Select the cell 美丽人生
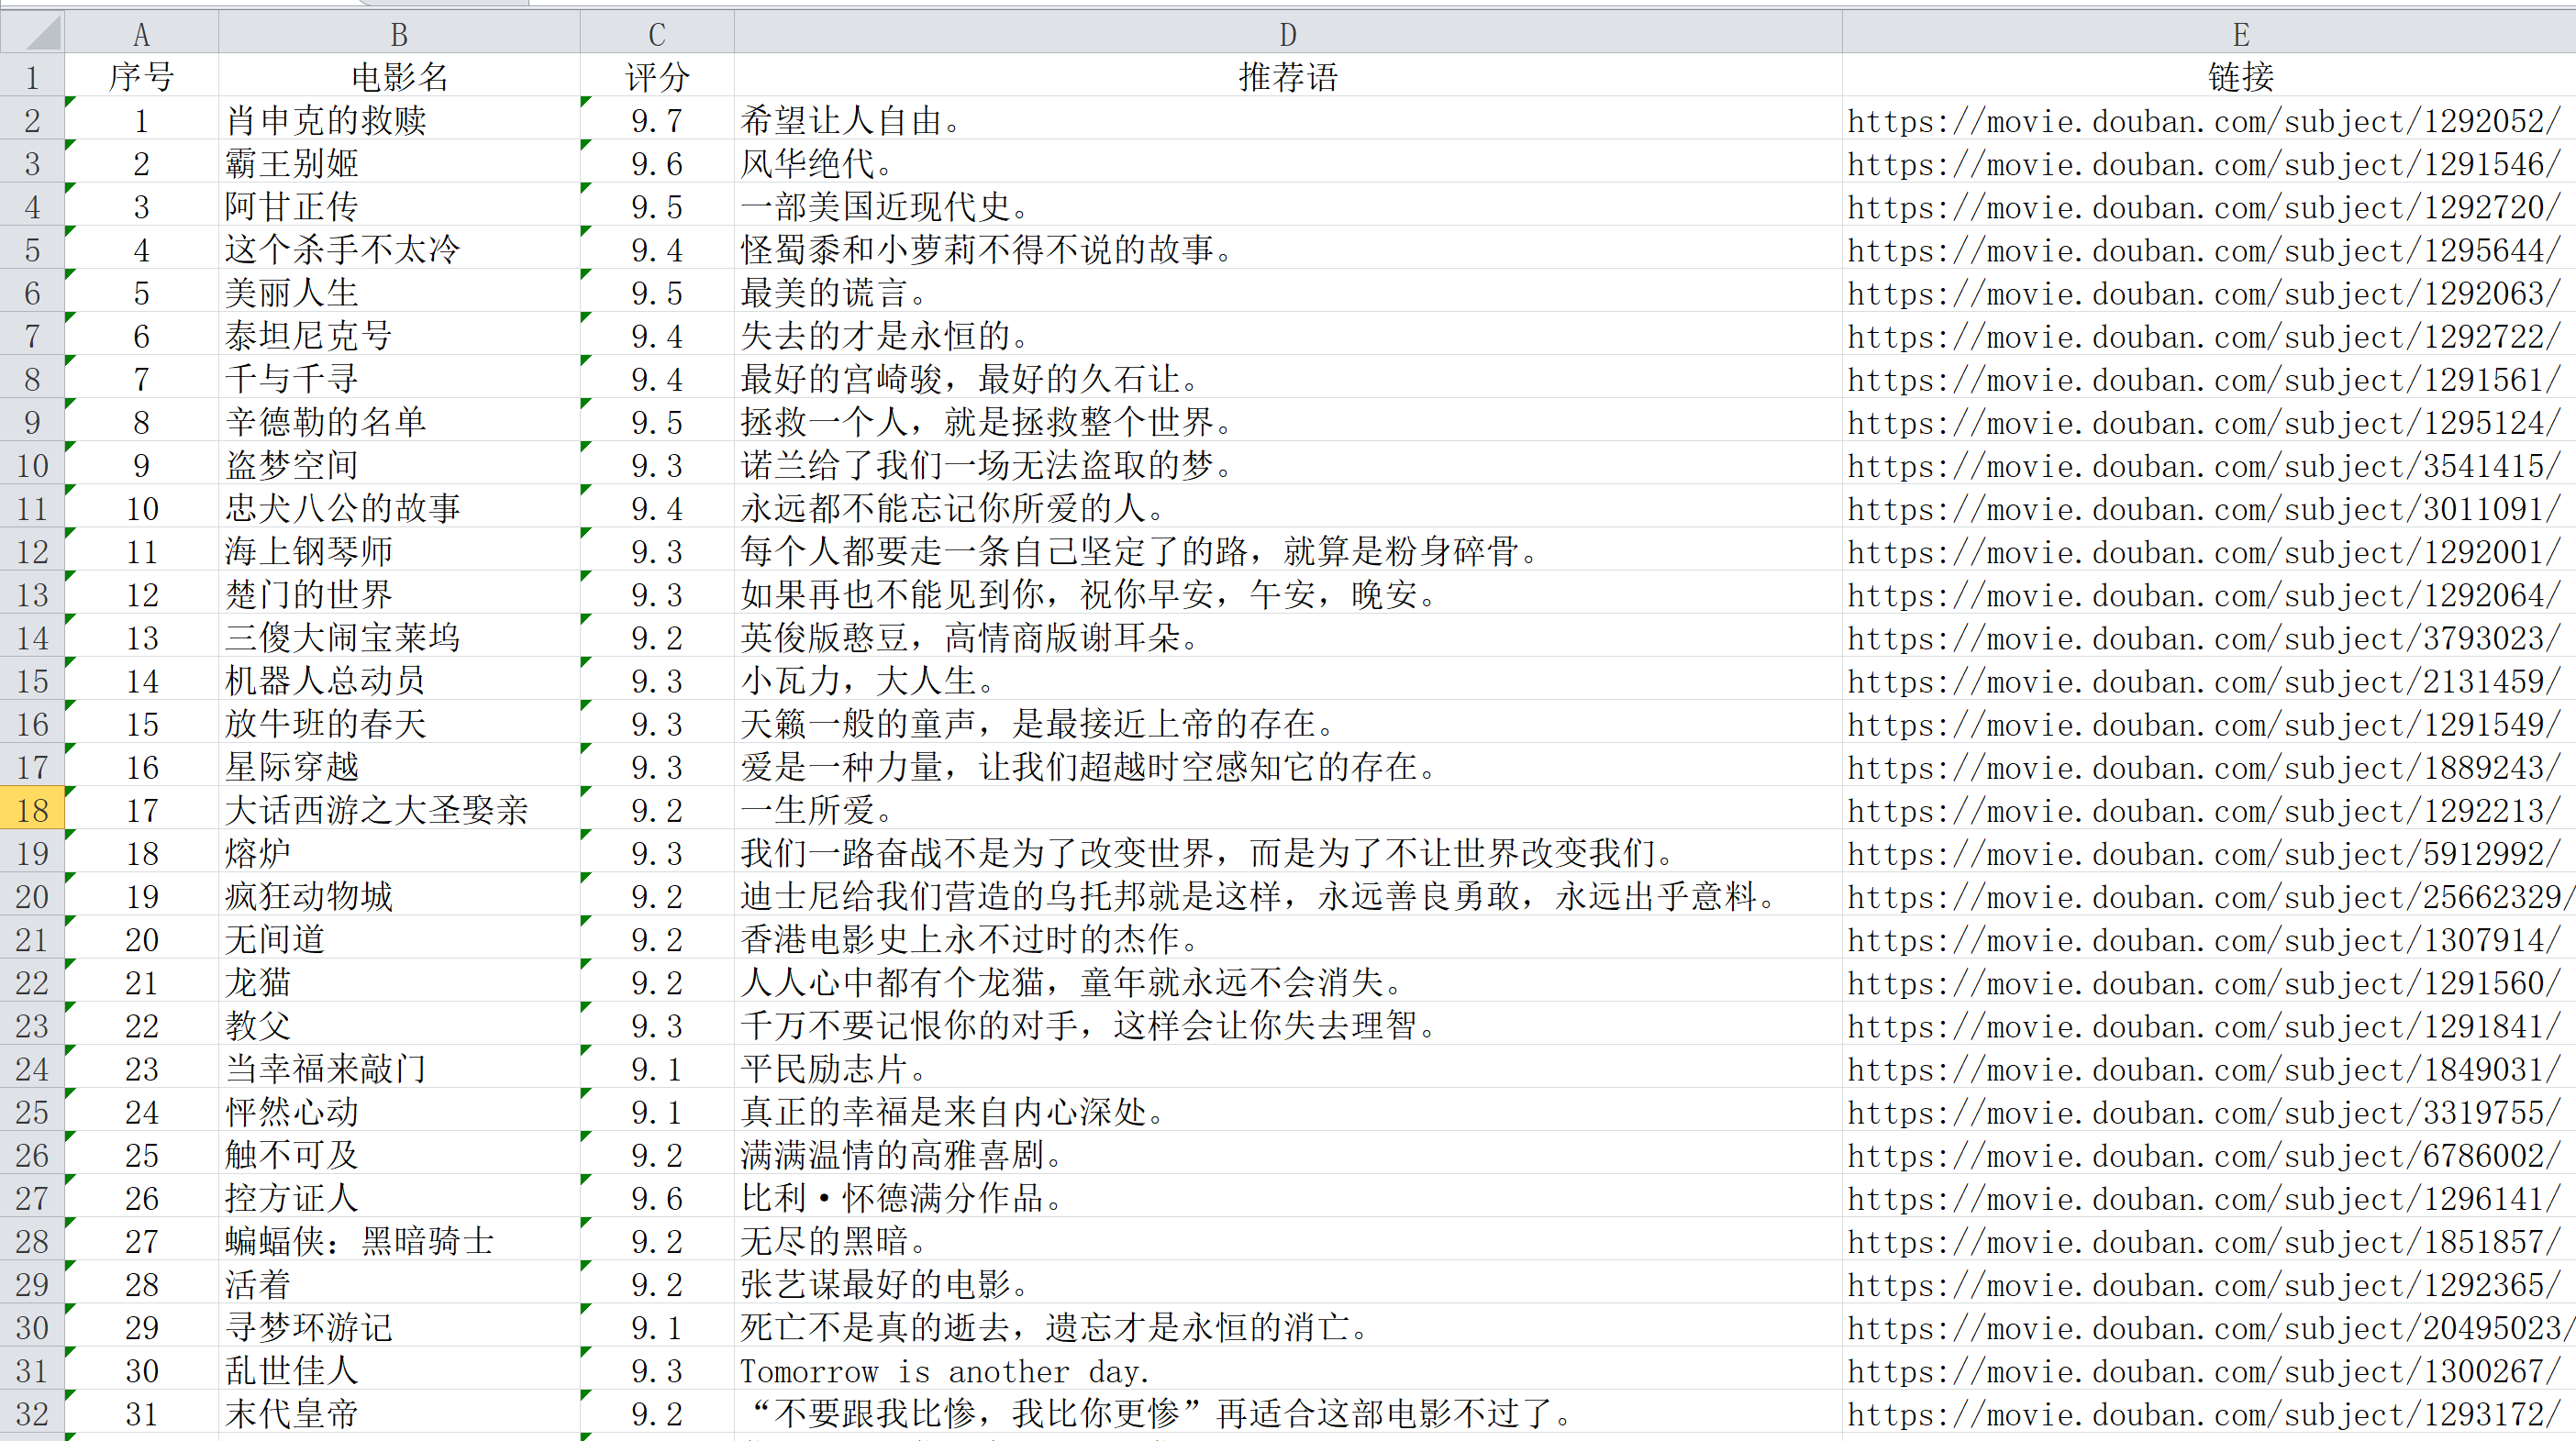The height and width of the screenshot is (1441, 2576). point(399,292)
